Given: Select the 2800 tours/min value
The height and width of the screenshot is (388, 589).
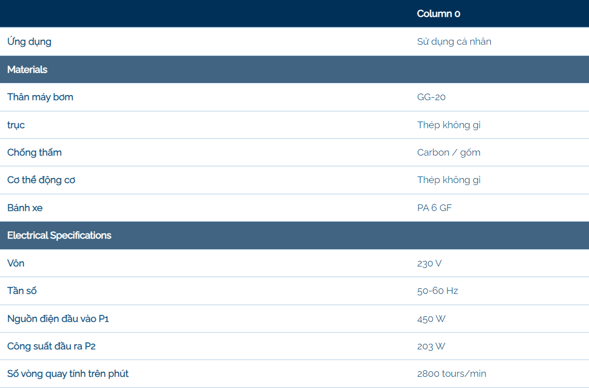Looking at the screenshot, I should (x=452, y=374).
